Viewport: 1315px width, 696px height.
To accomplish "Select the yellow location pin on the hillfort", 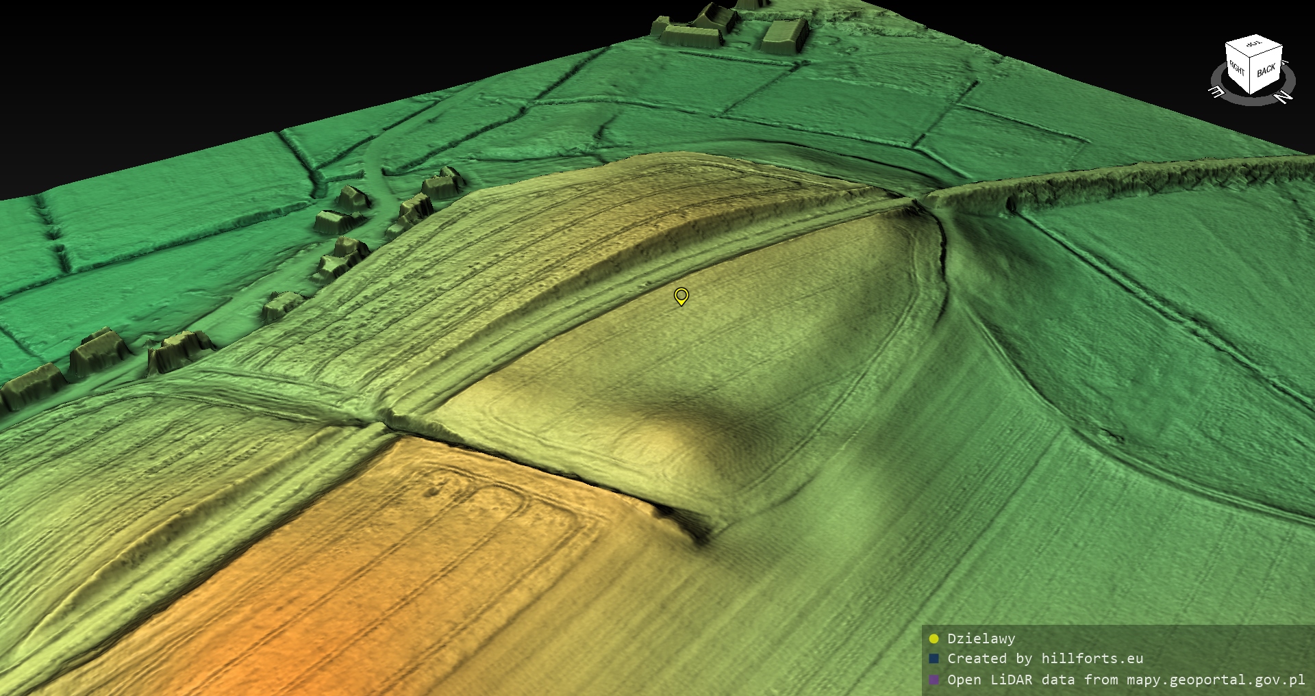I will 681,296.
